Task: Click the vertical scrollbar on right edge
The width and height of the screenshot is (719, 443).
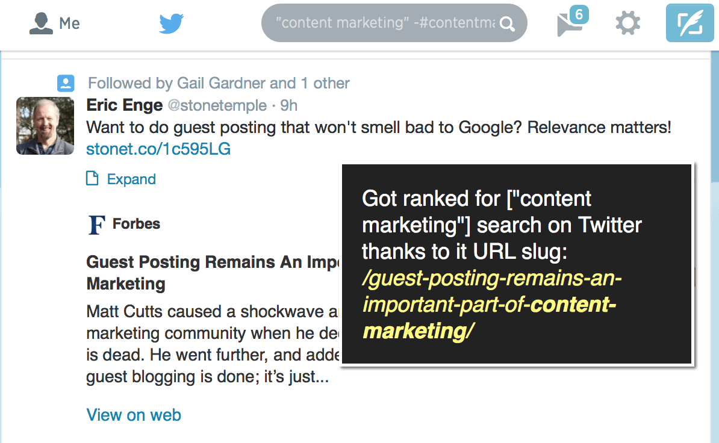Action: pos(714,119)
